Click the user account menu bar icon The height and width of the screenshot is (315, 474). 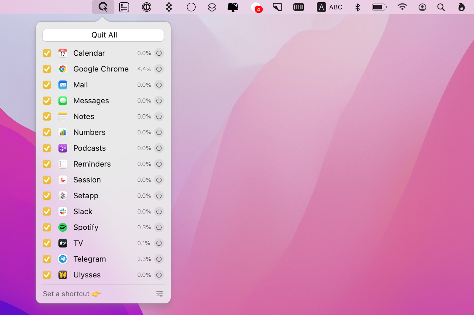(x=422, y=7)
